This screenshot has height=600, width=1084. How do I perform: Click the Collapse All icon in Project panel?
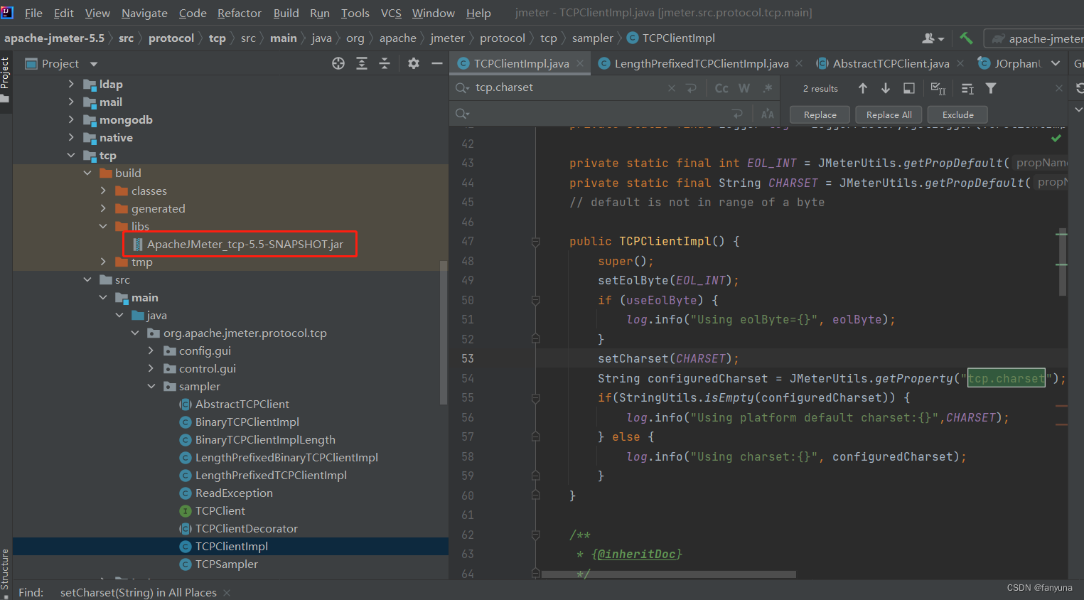(385, 64)
